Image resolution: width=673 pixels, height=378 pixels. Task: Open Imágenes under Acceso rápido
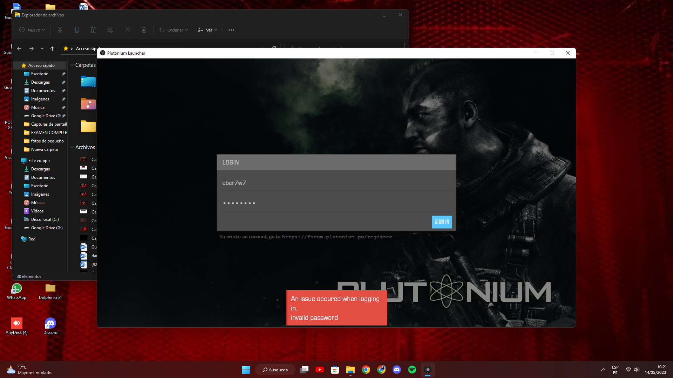point(40,99)
